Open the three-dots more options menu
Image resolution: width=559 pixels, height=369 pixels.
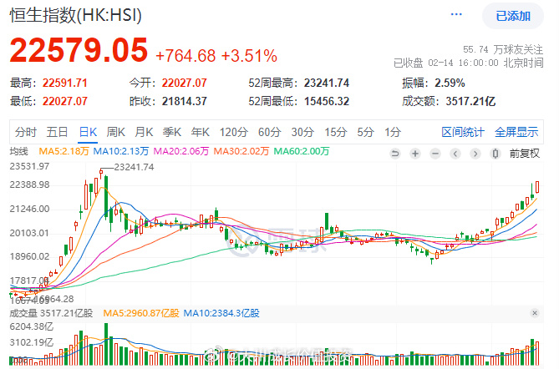pos(456,14)
